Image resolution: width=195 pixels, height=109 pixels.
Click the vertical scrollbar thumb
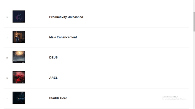click(x=194, y=22)
